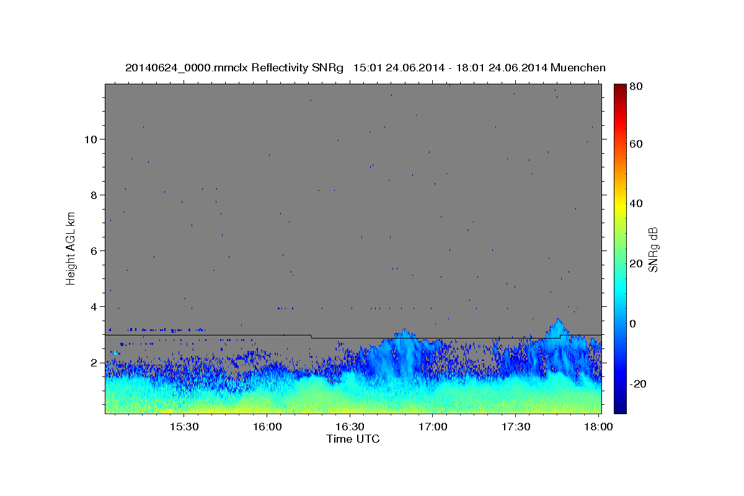Click the 'Time UTC' axis label
The image size is (744, 496).
point(353,439)
